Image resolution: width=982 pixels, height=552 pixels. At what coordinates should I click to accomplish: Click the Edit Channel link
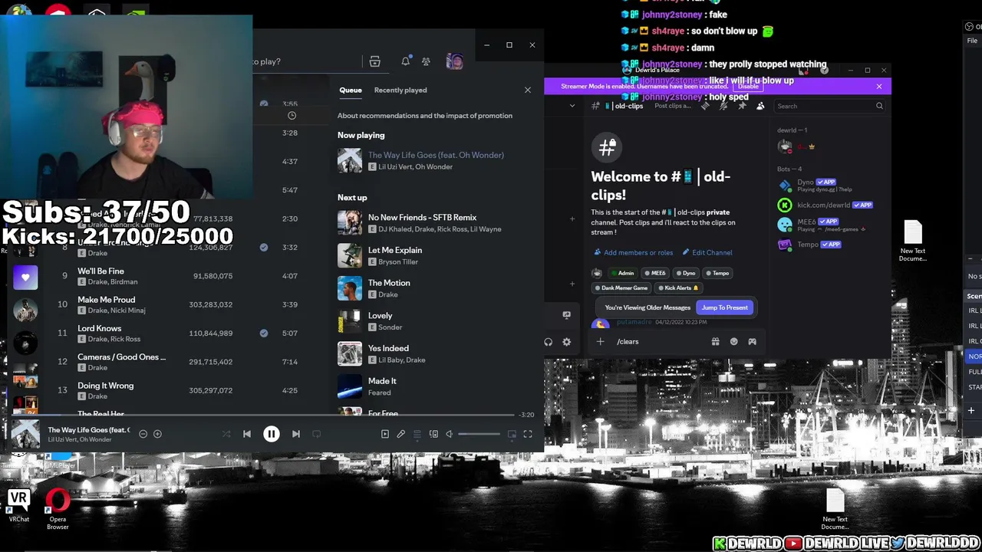pos(707,252)
